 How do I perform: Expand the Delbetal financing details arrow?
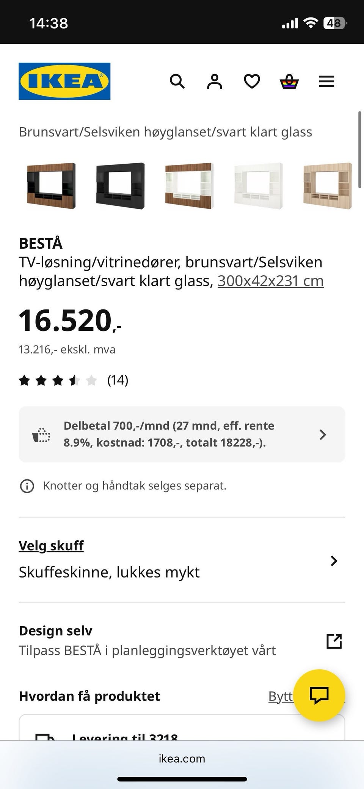(x=323, y=434)
